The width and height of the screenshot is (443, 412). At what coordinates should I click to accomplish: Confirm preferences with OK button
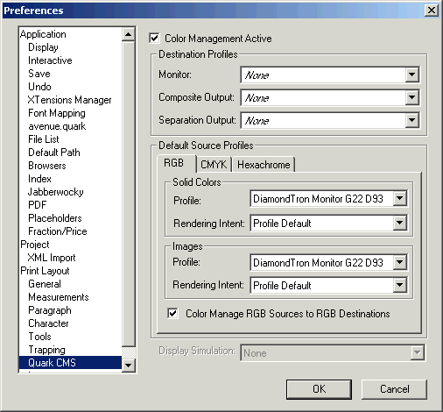click(x=319, y=389)
